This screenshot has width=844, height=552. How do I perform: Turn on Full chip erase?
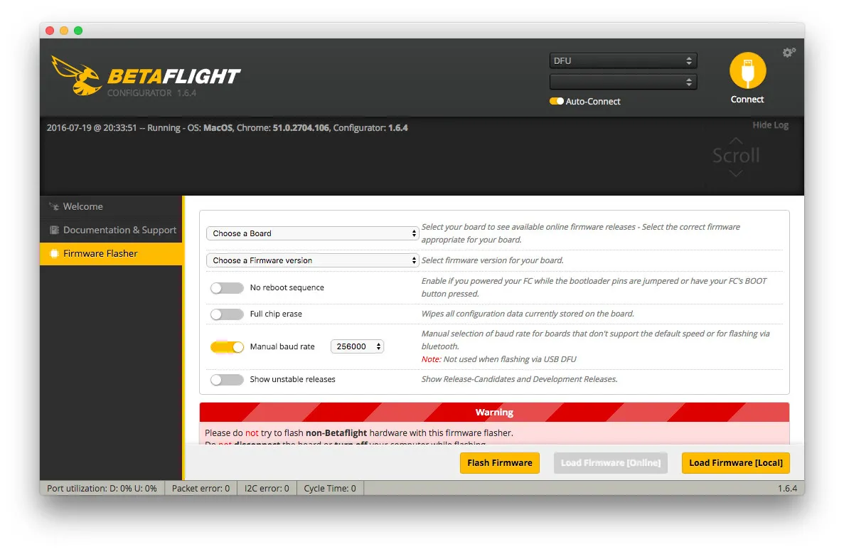(227, 314)
